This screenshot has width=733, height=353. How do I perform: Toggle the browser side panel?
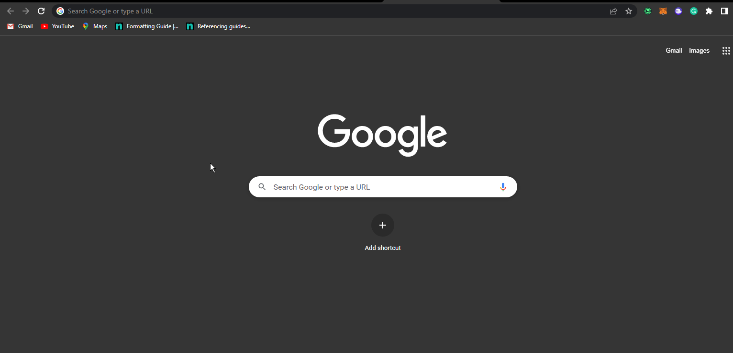(724, 11)
